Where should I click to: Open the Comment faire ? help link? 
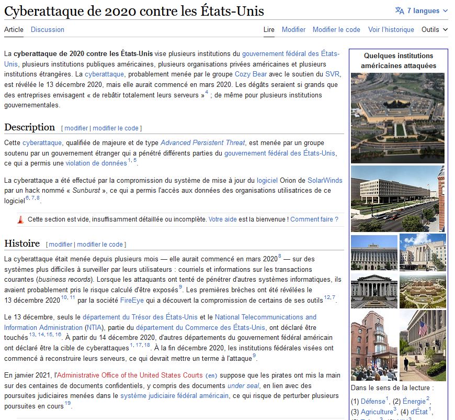314,219
